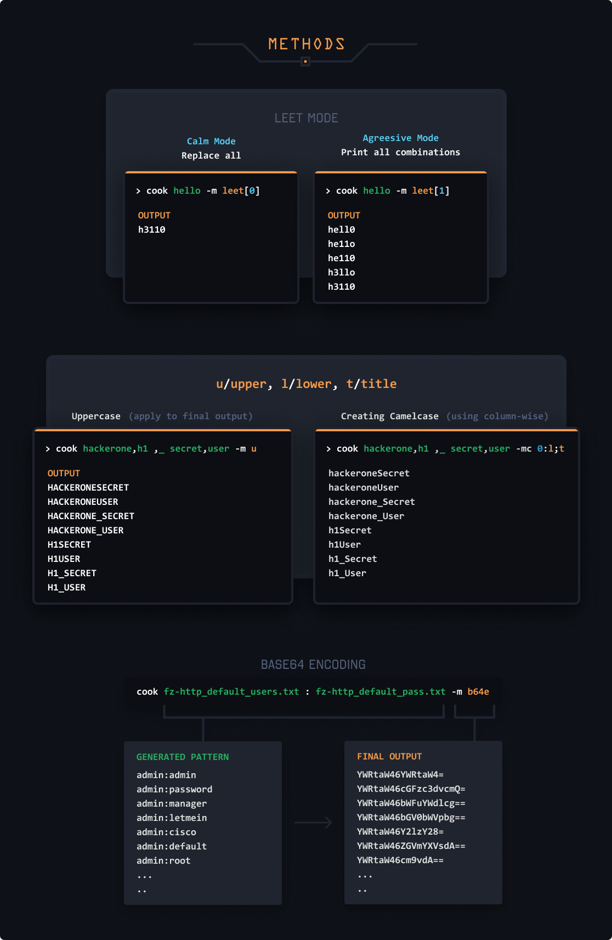Click the small square under METHODS title
The height and width of the screenshot is (940, 612).
pyautogui.click(x=305, y=61)
